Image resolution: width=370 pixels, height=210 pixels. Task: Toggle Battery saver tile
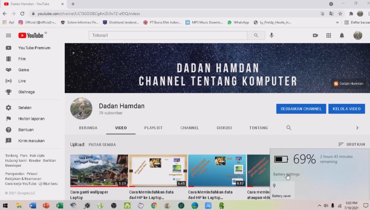point(282,190)
